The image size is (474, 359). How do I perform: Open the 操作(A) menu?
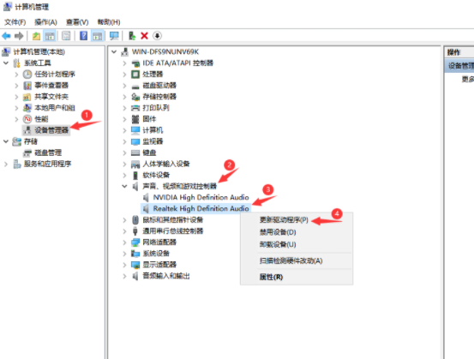point(45,22)
